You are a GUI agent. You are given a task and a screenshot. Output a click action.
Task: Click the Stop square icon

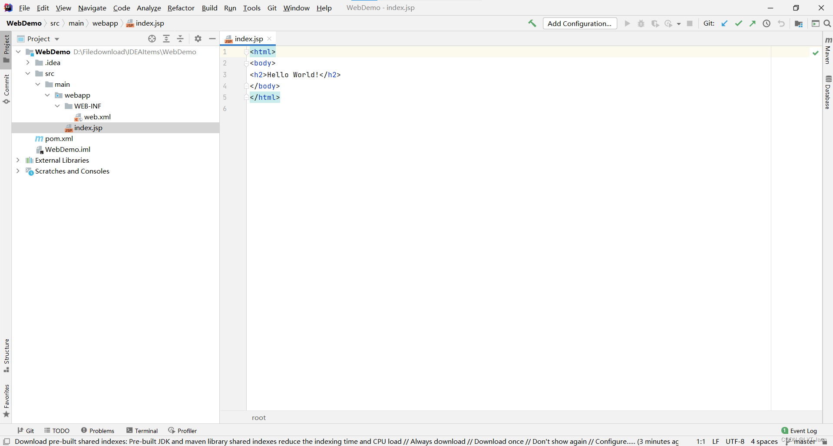690,23
